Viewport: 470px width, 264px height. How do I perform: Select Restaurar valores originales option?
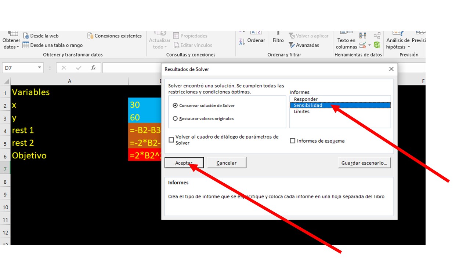[x=176, y=119]
